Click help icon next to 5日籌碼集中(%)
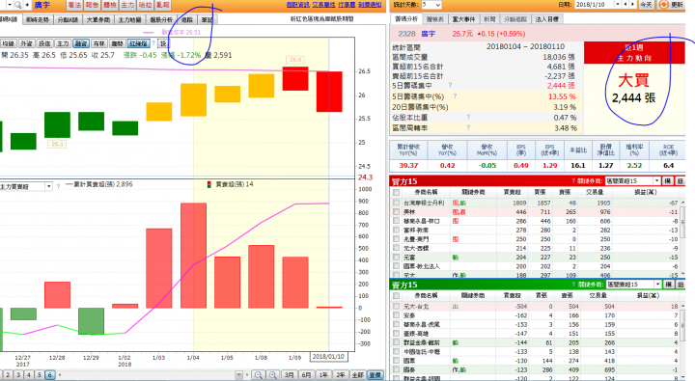 coord(455,95)
